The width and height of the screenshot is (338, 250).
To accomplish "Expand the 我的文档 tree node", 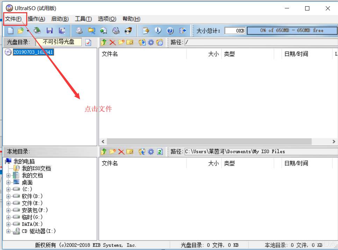I will (8, 176).
